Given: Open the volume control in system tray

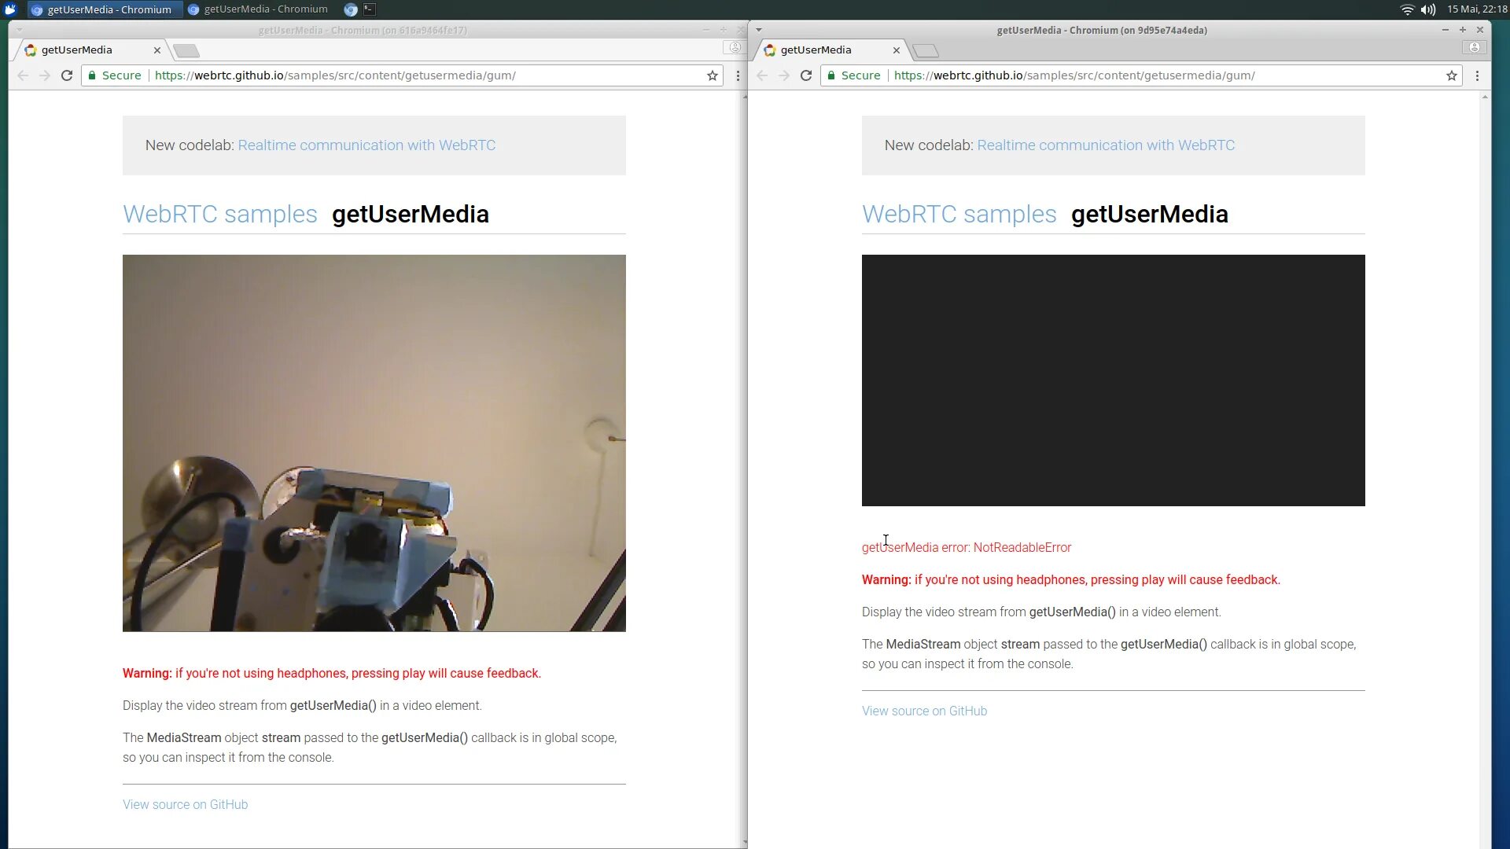Looking at the screenshot, I should 1428,9.
